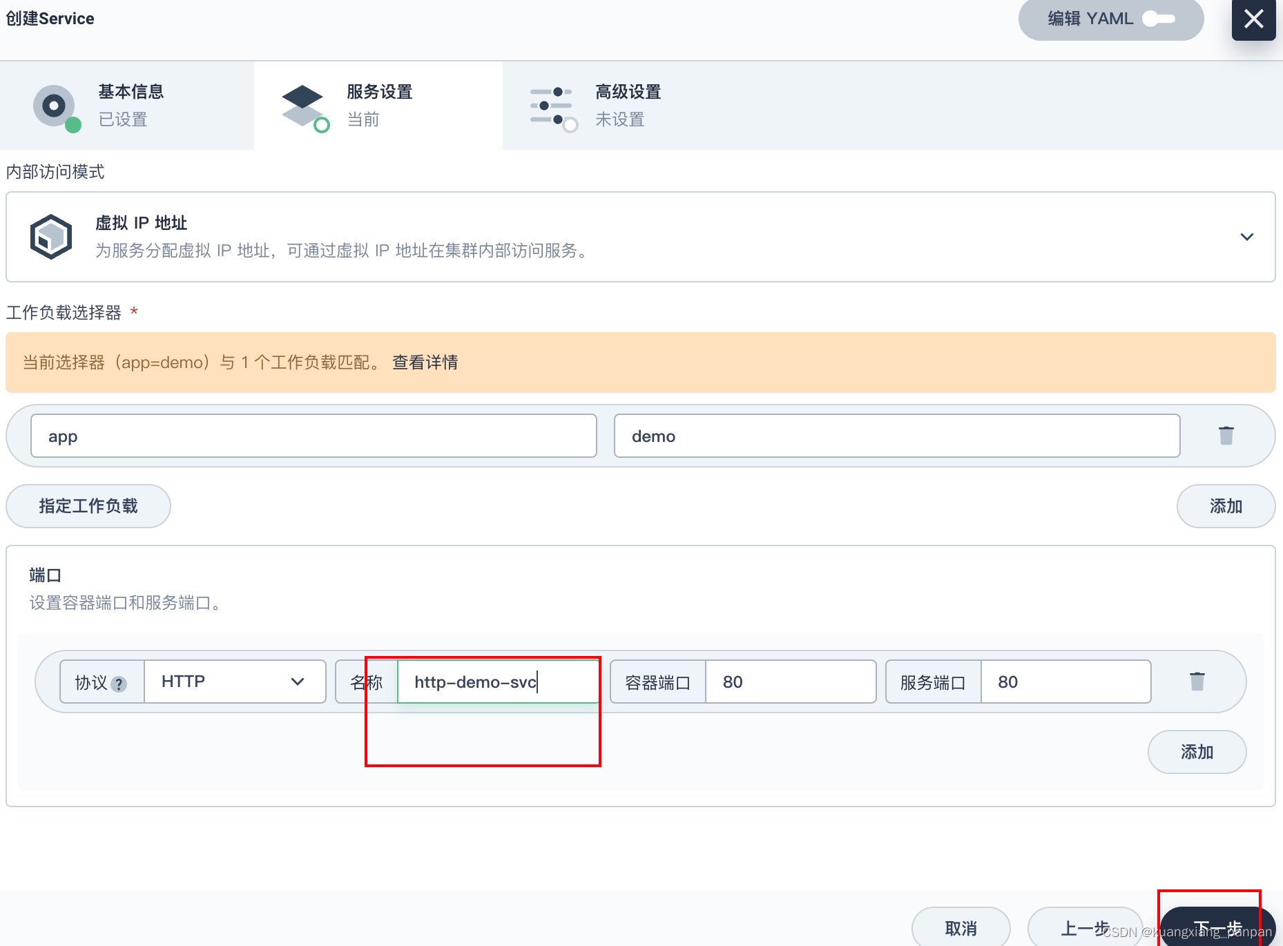Image resolution: width=1283 pixels, height=946 pixels.
Task: Open the protocol help tooltip icon
Action: click(x=119, y=684)
